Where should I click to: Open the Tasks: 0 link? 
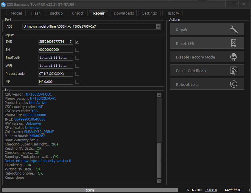coord(211,190)
